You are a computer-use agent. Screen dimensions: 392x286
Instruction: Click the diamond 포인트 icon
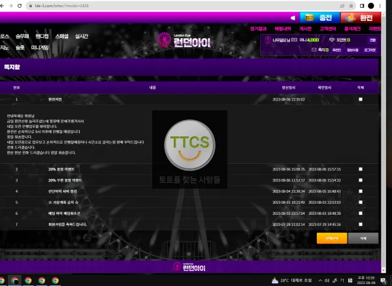coord(332,40)
